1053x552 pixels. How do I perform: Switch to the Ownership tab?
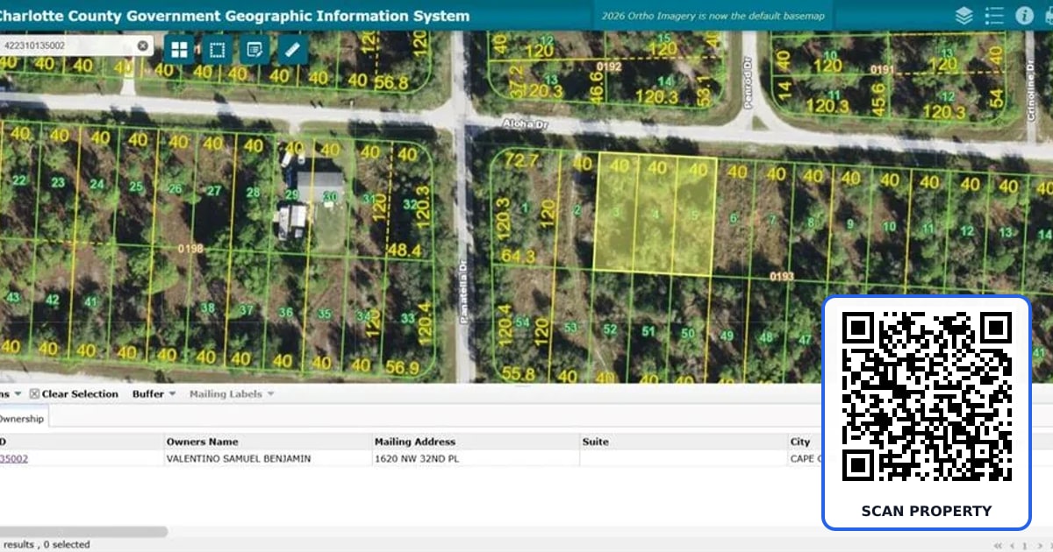click(23, 419)
